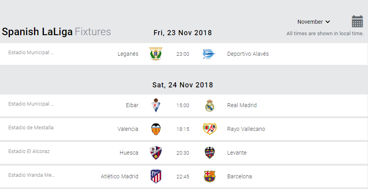The image size is (368, 189).
Task: Click the Valencia bat logo
Action: coord(156,129)
